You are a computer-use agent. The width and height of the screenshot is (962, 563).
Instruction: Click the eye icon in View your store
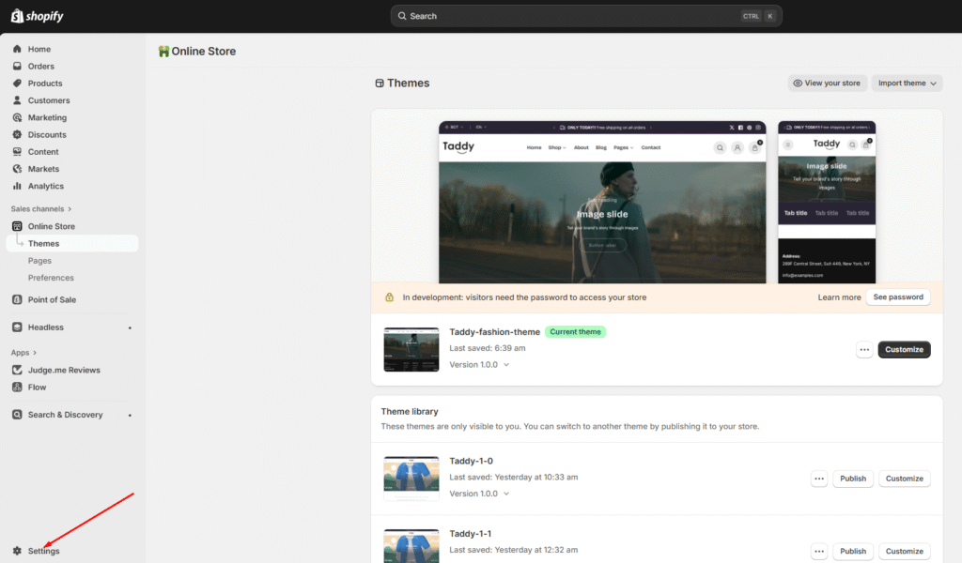tap(798, 84)
